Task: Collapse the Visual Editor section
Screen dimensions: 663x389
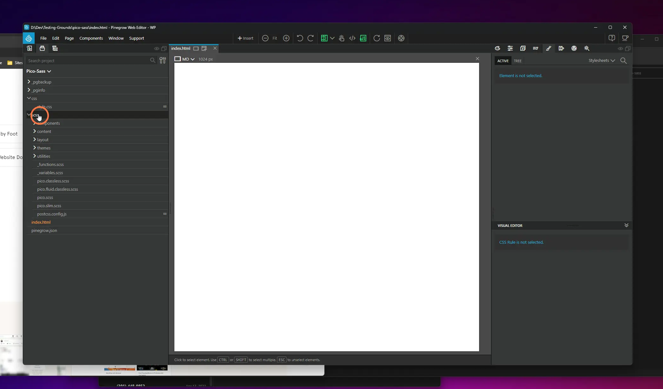Action: (626, 225)
